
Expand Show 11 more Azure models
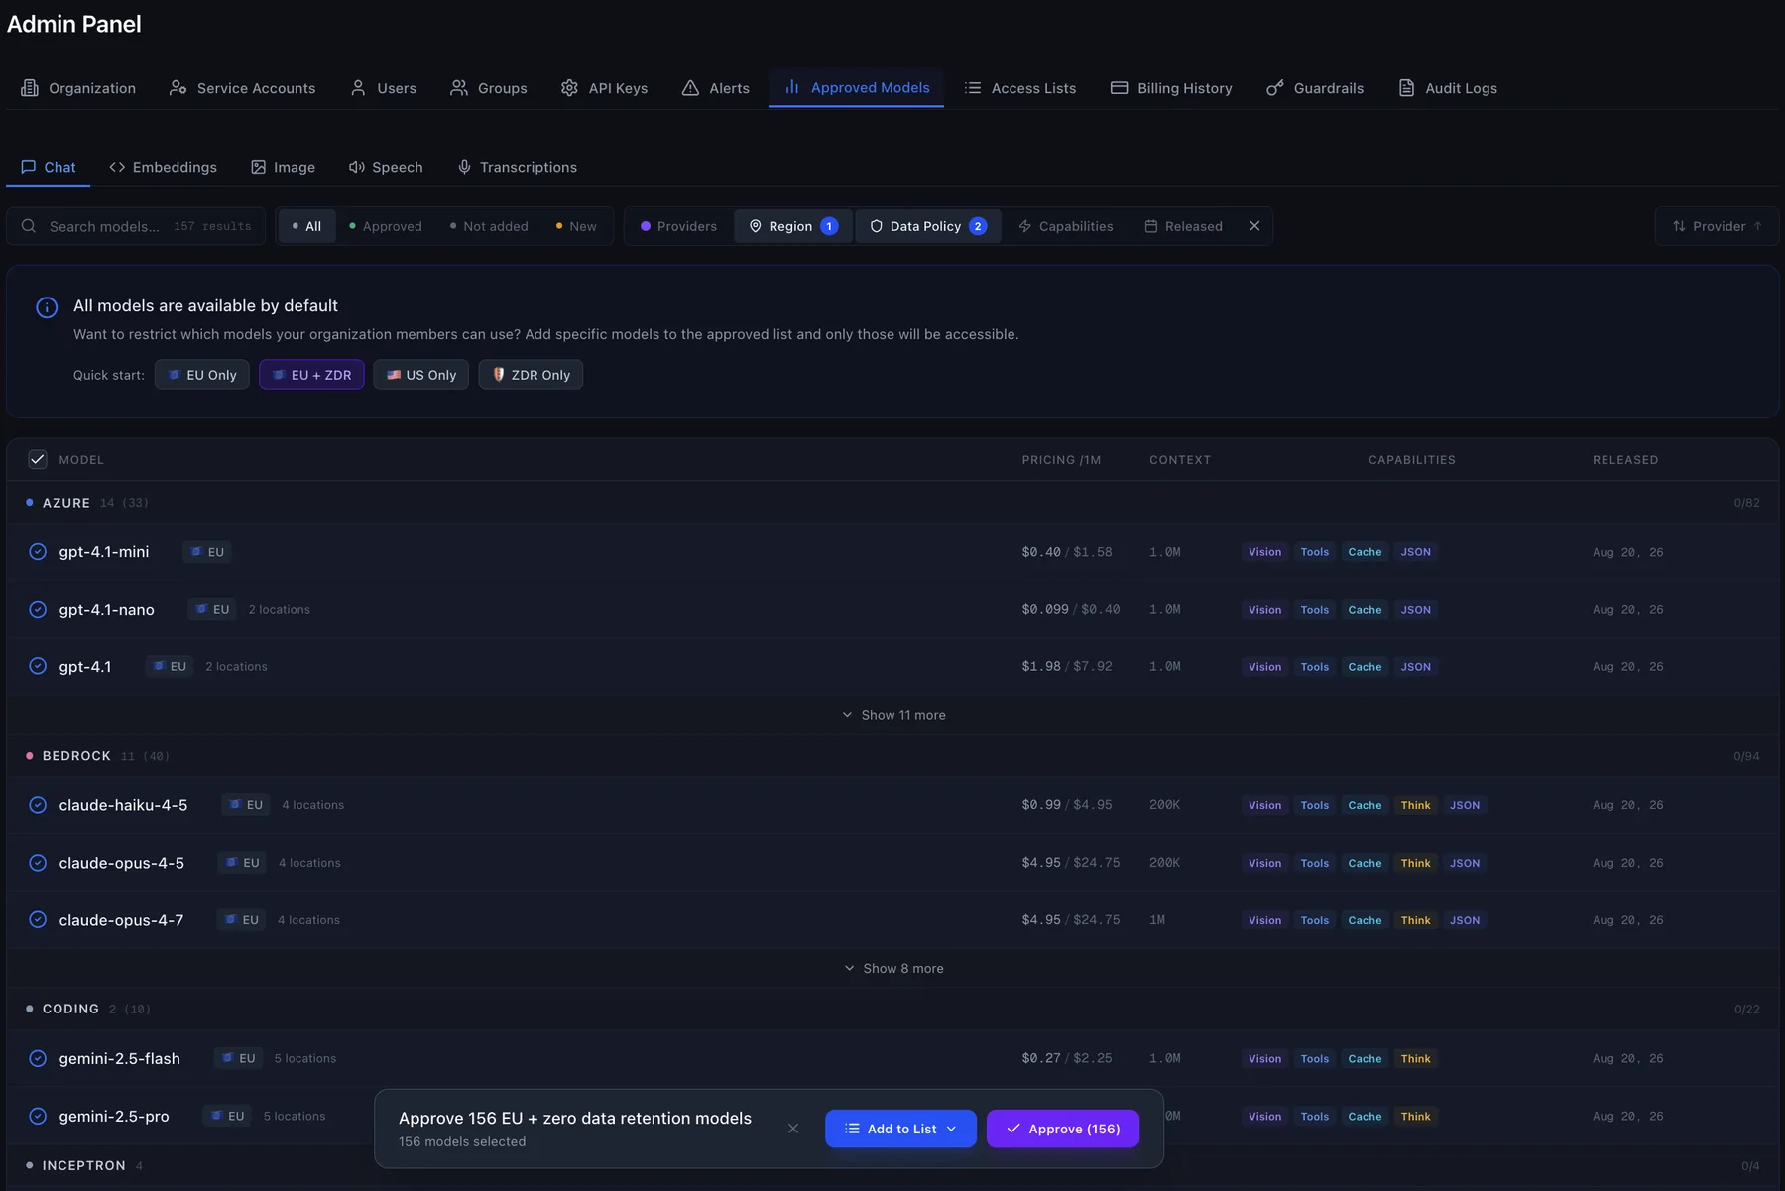[x=893, y=715]
